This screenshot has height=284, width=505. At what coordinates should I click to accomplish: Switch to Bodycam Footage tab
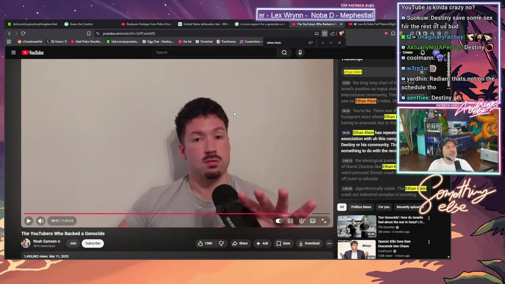[x=146, y=24]
